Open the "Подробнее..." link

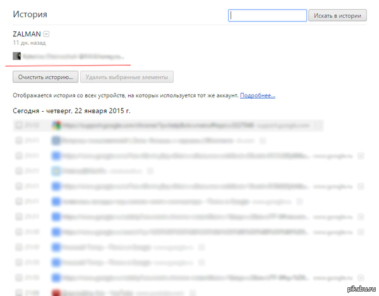click(258, 95)
